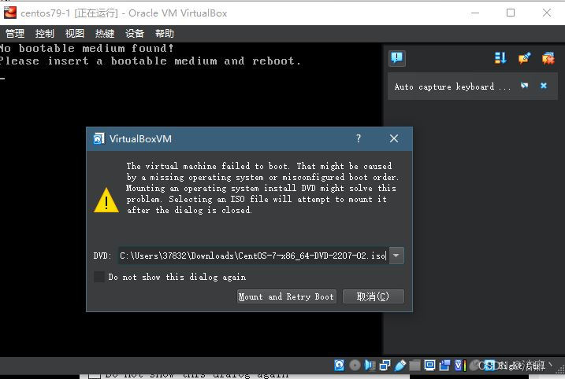Expand the DVD image dropdown arrow

pos(396,256)
